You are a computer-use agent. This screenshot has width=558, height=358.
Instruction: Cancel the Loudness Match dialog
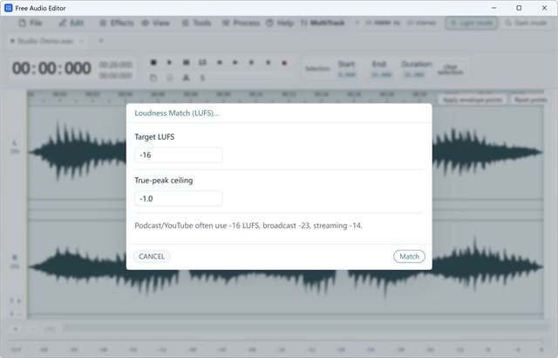[152, 257]
